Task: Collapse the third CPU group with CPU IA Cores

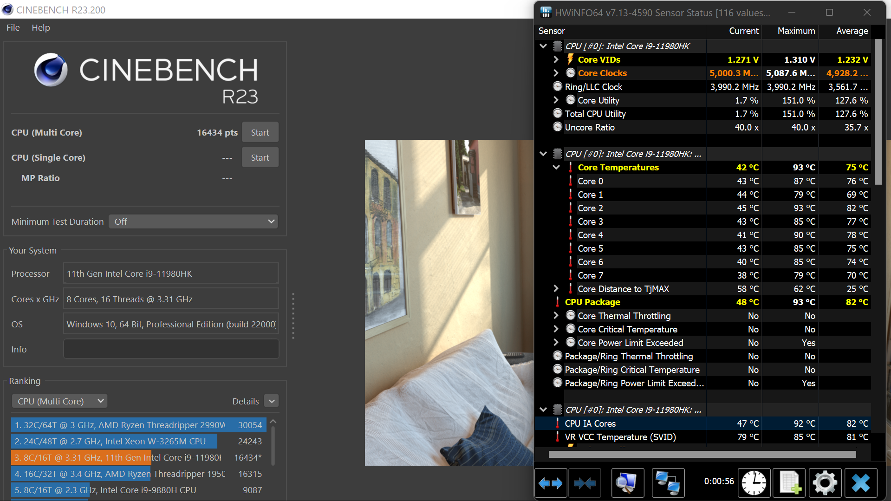Action: point(543,410)
